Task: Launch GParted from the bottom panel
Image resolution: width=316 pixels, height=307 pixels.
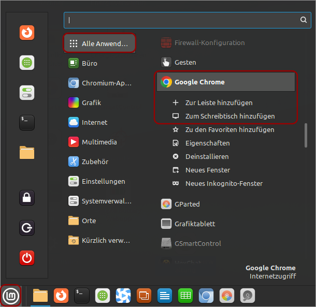Action: tap(227, 296)
